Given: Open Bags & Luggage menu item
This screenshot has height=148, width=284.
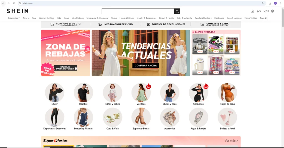Looking at the screenshot, I should (x=234, y=18).
